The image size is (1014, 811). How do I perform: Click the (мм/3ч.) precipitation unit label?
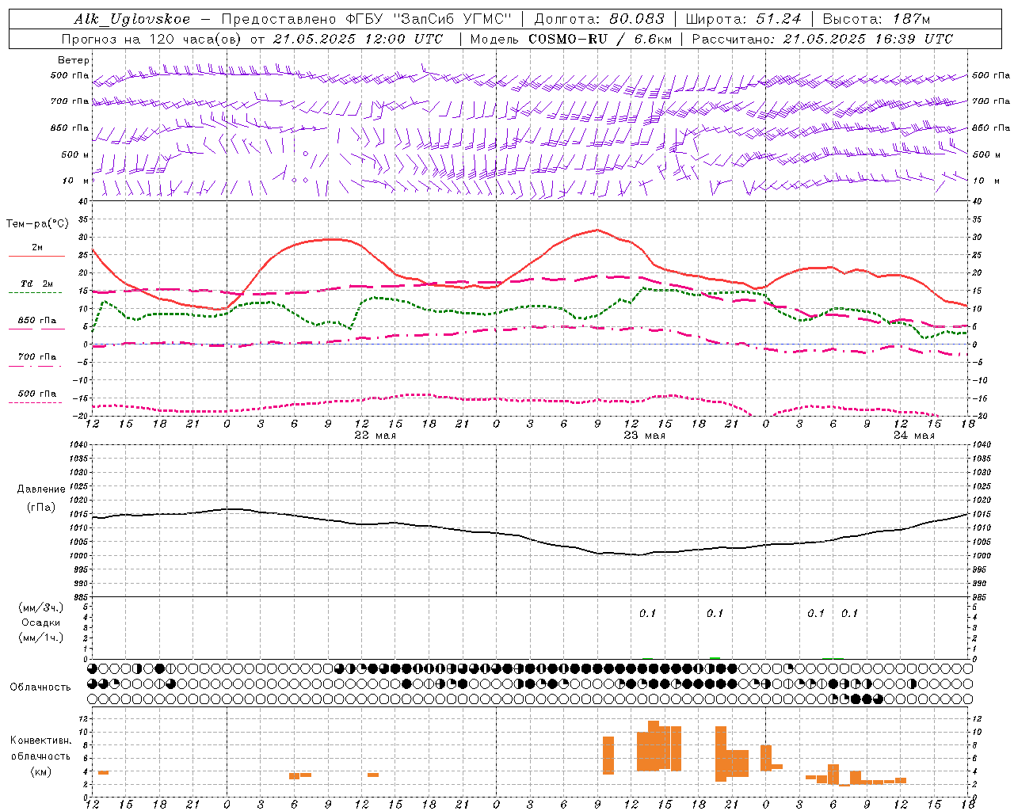tap(41, 607)
